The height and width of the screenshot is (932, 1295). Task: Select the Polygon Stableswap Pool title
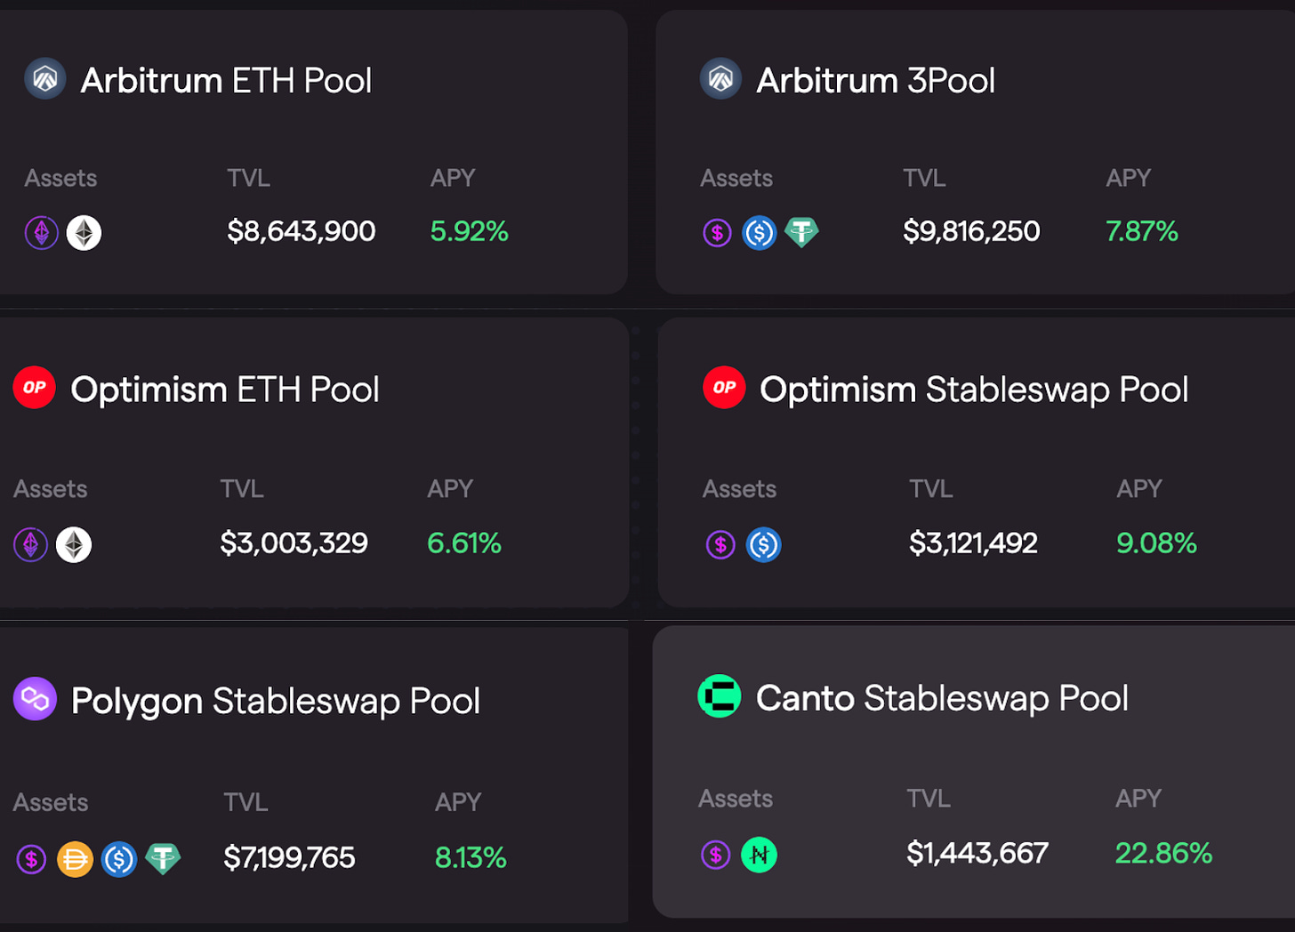(275, 702)
